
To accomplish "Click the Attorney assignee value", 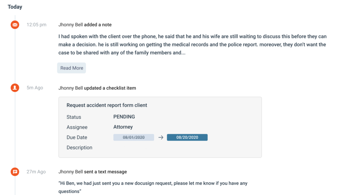I will (x=123, y=127).
